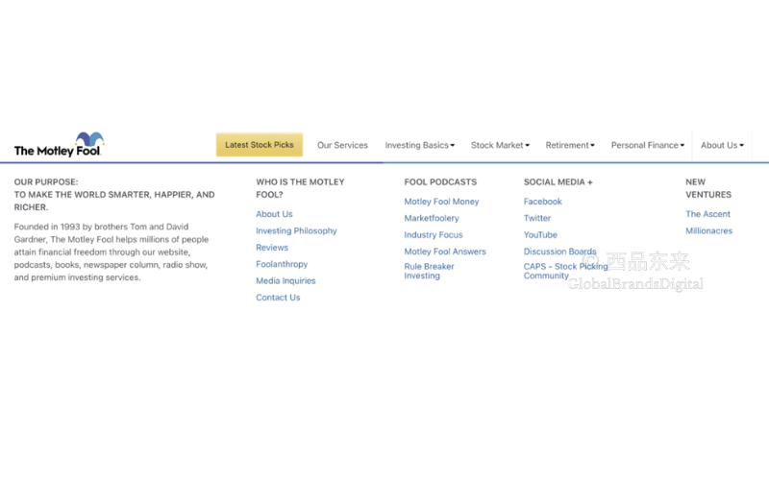The height and width of the screenshot is (480, 769).
Task: Open Motley Fool Money podcast
Action: [441, 202]
